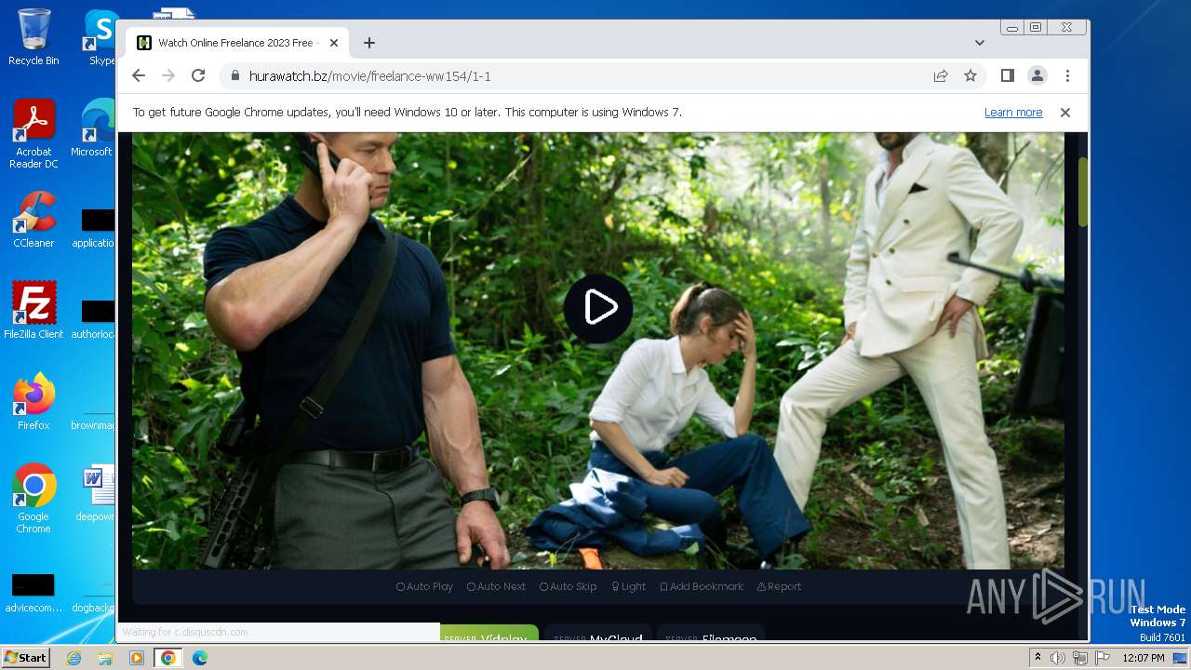
Task: Open Firefox desktop shortcut
Action: [33, 401]
